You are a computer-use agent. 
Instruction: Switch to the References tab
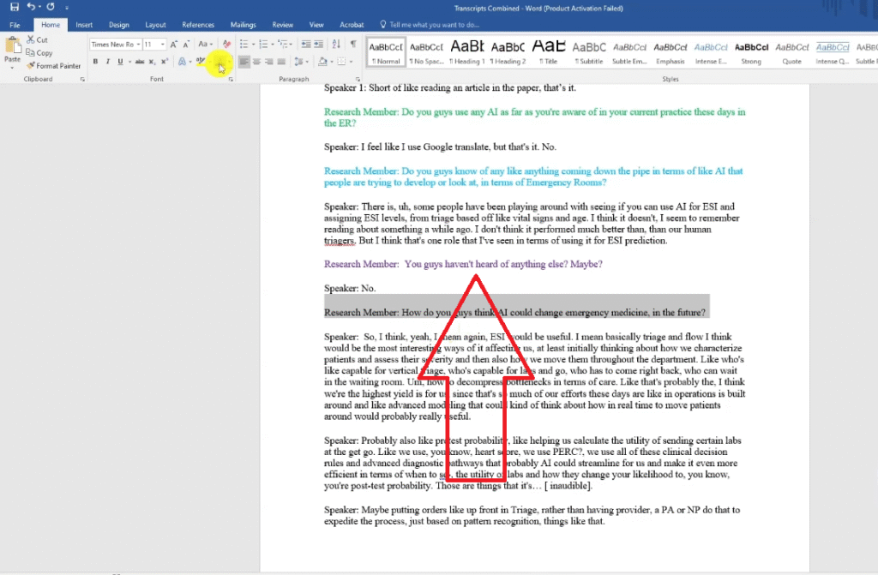pyautogui.click(x=198, y=25)
